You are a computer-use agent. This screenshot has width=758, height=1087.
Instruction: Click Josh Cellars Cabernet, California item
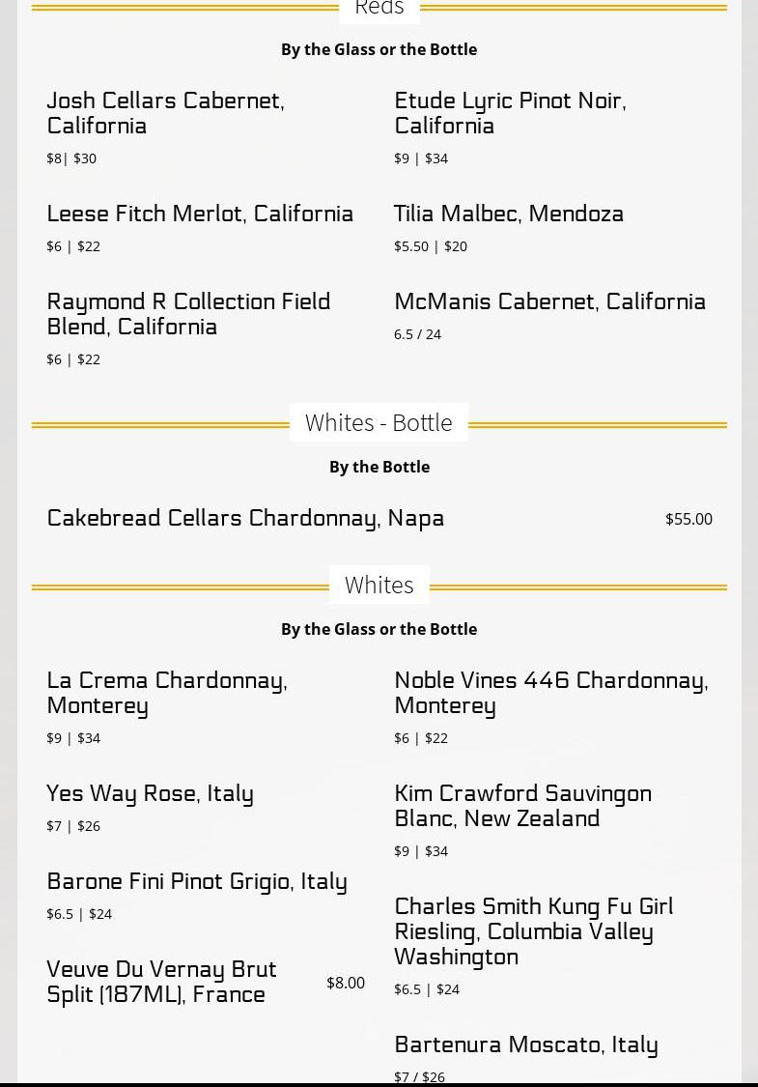[165, 113]
